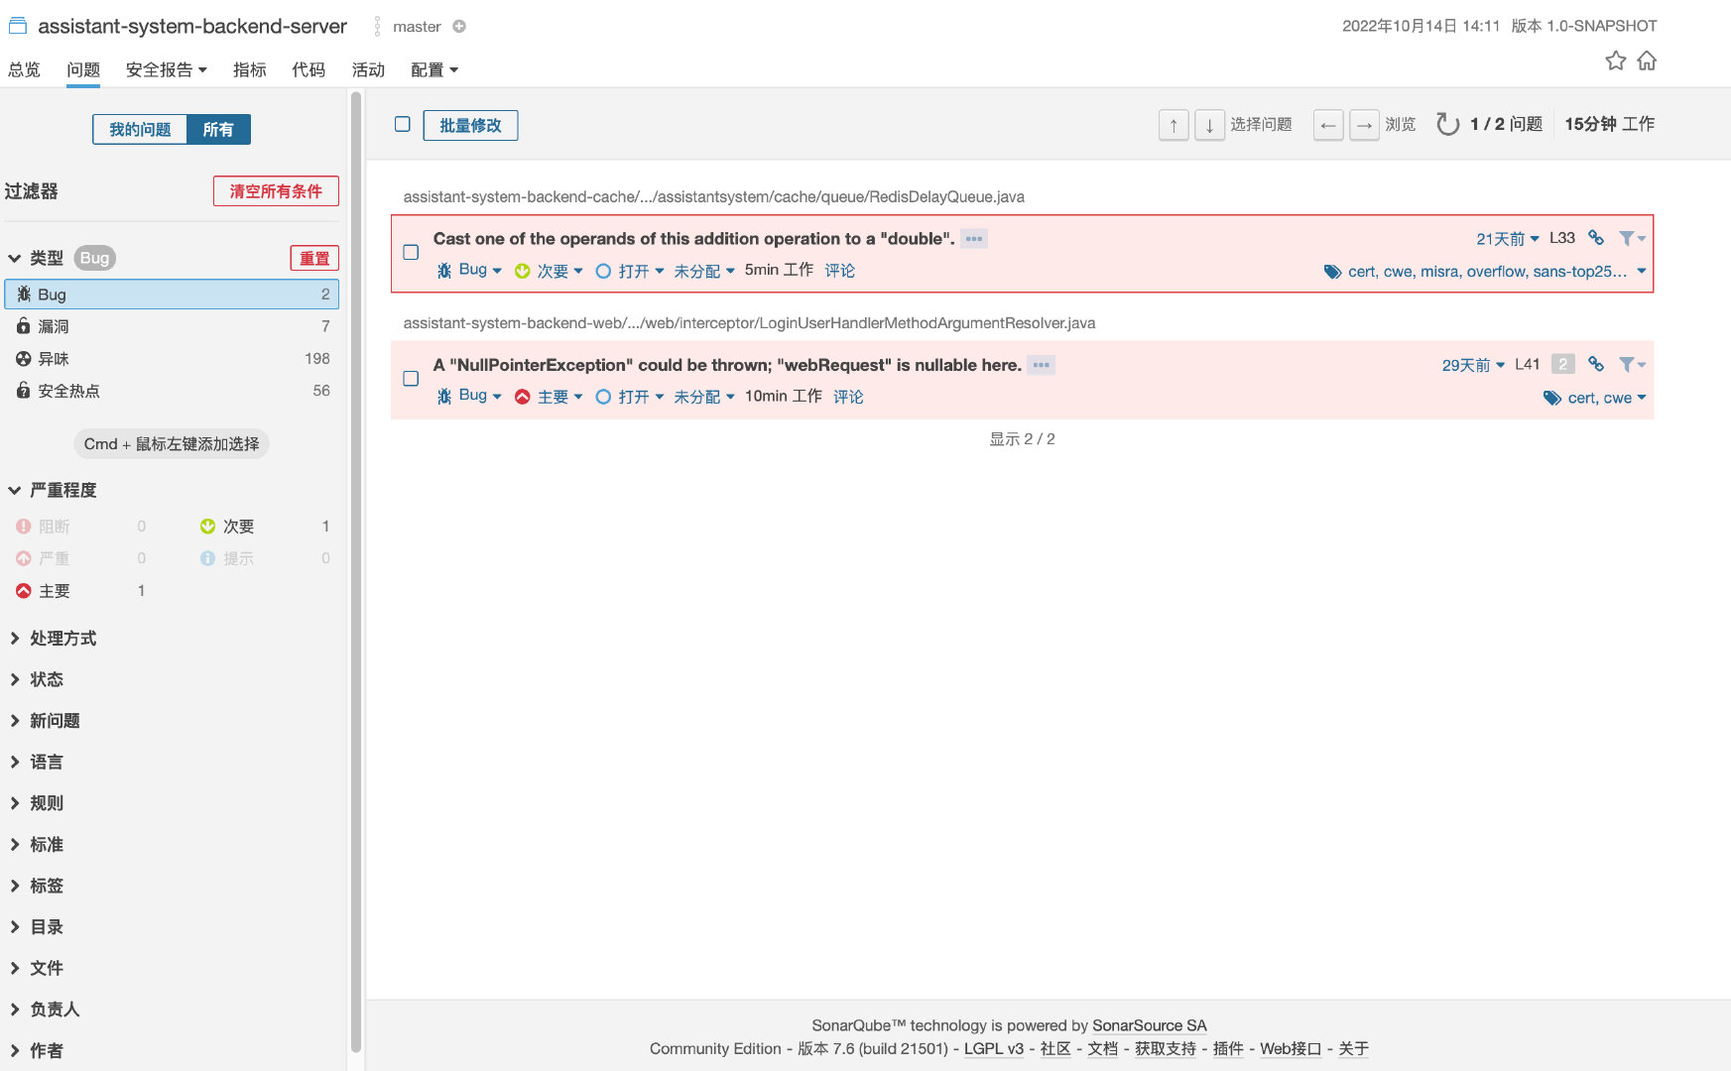Open 29天前 date dropdown
The image size is (1731, 1071).
pyautogui.click(x=1473, y=364)
